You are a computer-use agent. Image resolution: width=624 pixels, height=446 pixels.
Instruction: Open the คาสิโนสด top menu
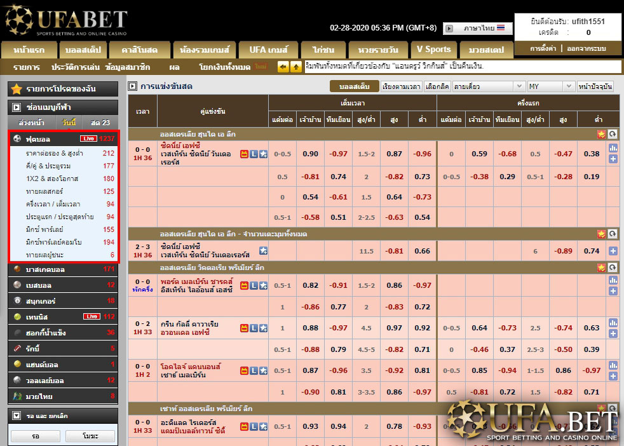click(139, 50)
